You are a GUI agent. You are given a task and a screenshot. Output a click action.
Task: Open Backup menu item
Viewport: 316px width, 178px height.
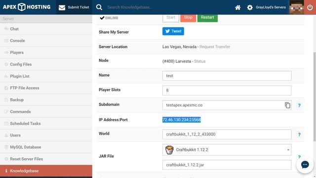click(x=46, y=100)
